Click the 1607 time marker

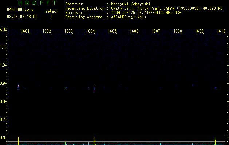(156, 31)
